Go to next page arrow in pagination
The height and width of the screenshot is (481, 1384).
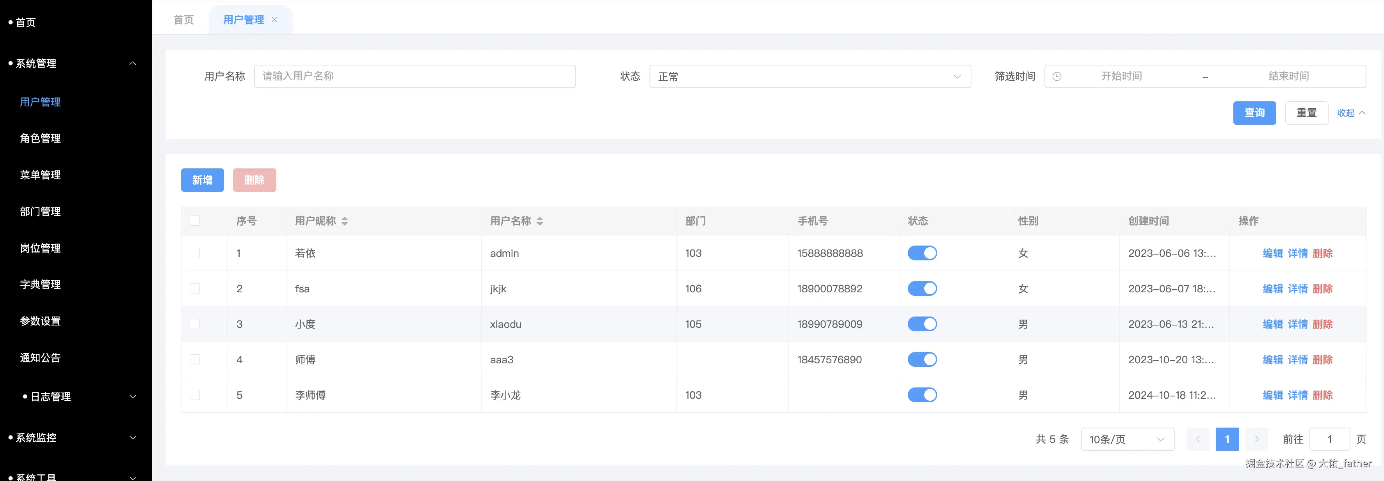click(x=1256, y=439)
